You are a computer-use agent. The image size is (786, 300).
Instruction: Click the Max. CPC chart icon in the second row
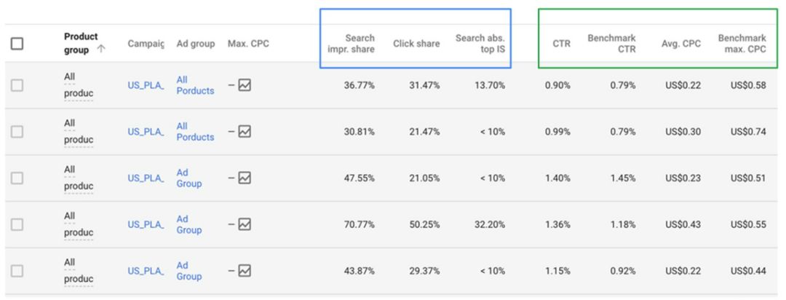245,132
